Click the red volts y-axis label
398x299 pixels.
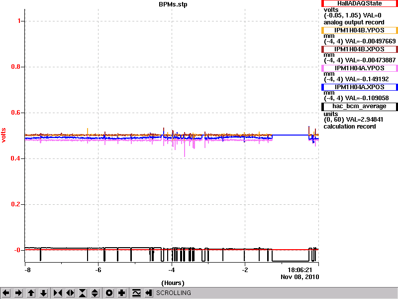pyautogui.click(x=3, y=135)
